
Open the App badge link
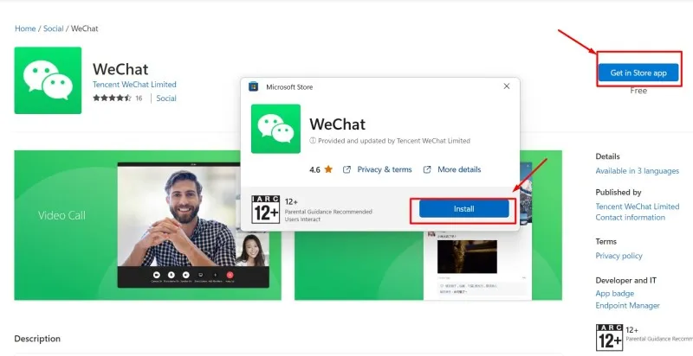(614, 294)
